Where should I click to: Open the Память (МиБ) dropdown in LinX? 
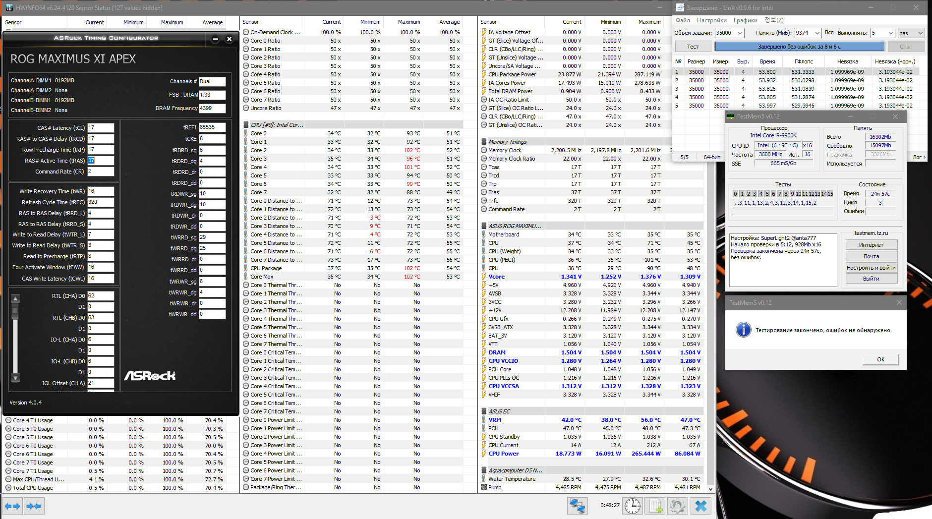pos(817,33)
